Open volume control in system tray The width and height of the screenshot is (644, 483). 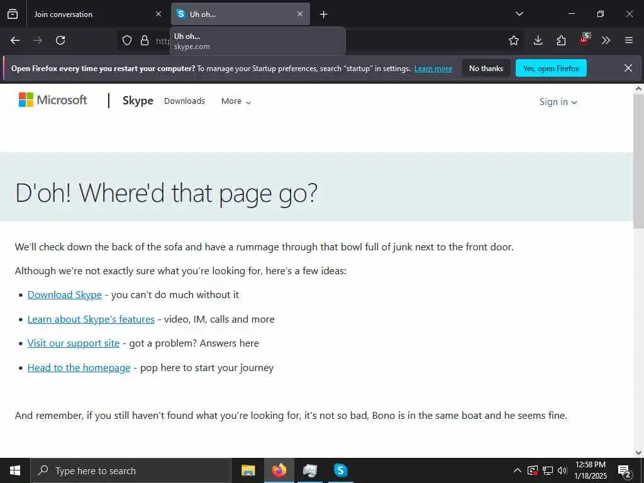562,470
